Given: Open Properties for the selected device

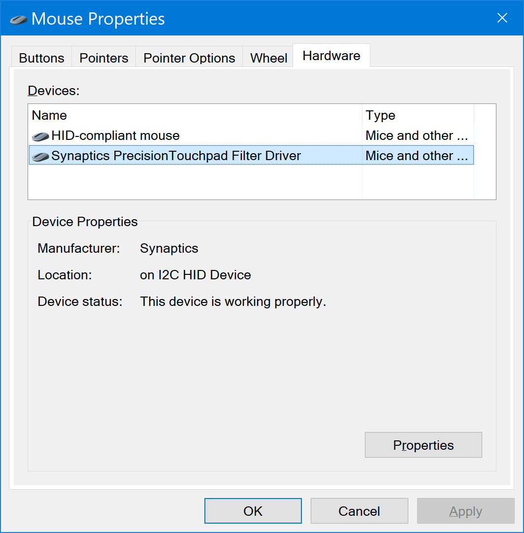Looking at the screenshot, I should [x=423, y=444].
